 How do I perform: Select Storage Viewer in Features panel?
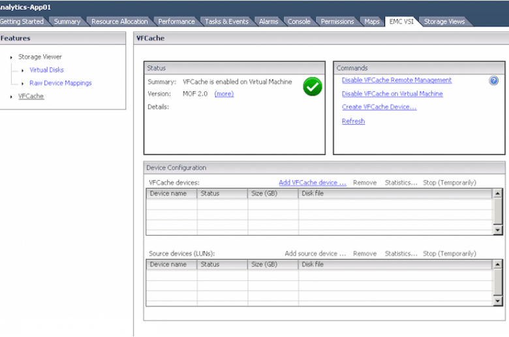pyautogui.click(x=40, y=57)
